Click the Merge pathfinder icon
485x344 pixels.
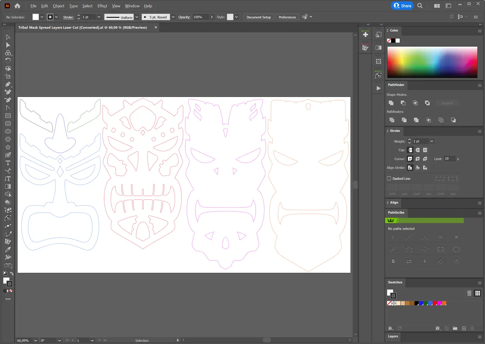pos(416,120)
